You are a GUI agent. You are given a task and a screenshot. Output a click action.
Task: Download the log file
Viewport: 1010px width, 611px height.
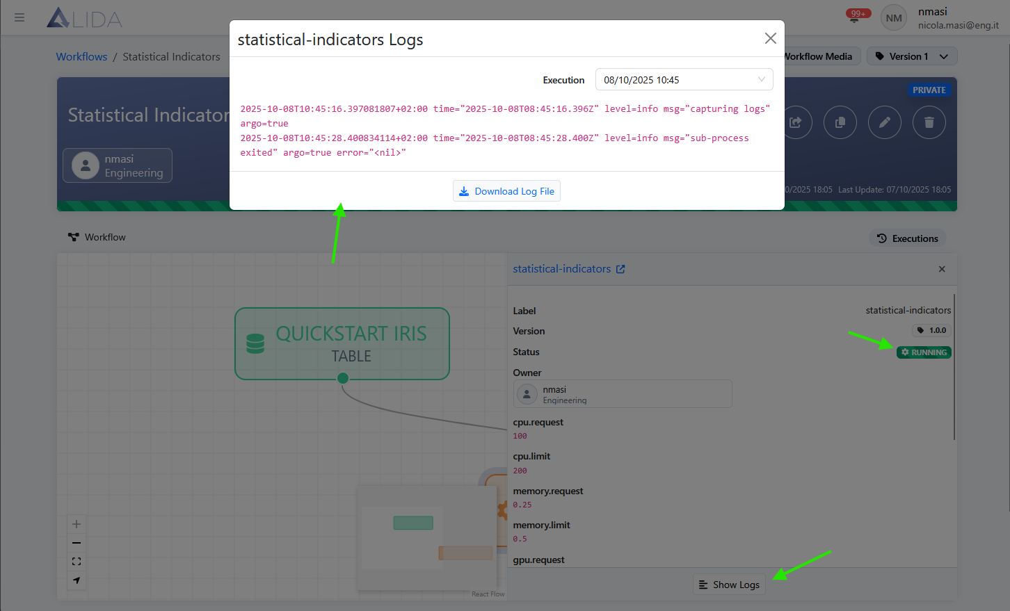tap(506, 191)
